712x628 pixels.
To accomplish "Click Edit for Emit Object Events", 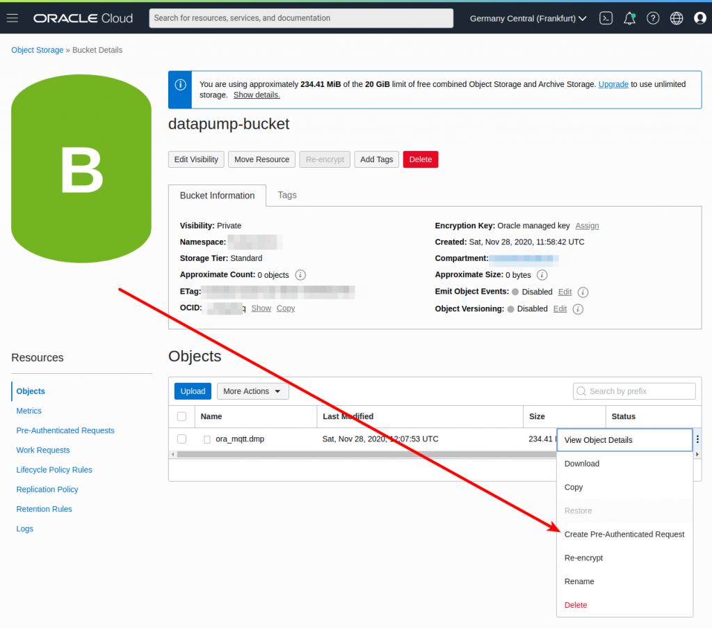I will [565, 292].
